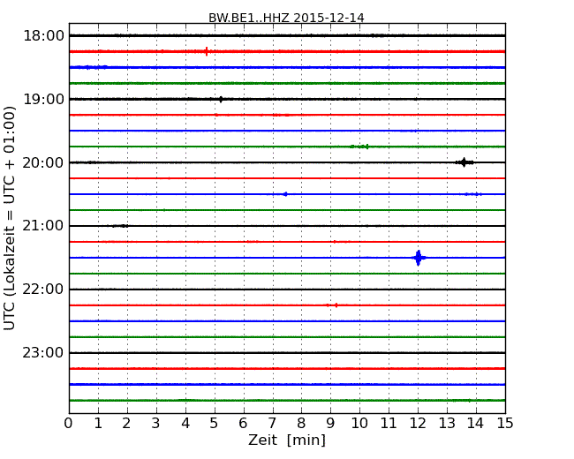Select the 23:00 time label
Screen dimensions: 574x459
(43, 352)
